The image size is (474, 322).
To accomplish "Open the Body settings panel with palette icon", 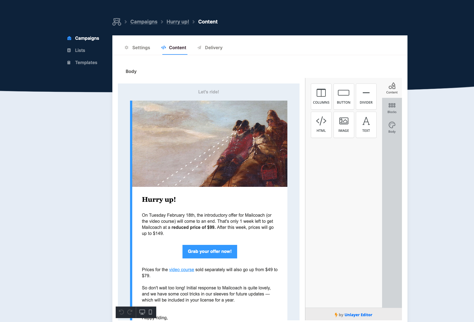I will (392, 127).
